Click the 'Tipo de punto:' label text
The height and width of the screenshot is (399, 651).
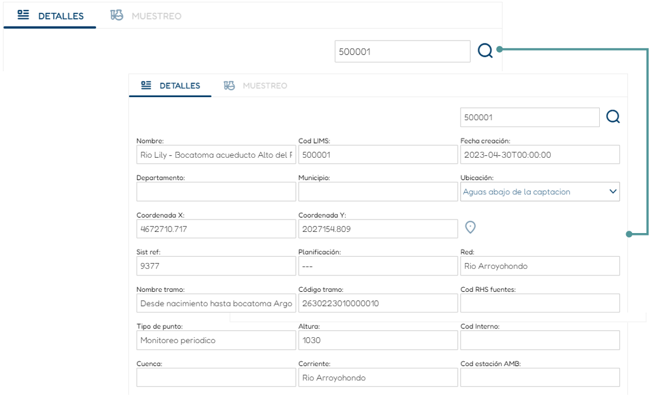[x=160, y=327]
